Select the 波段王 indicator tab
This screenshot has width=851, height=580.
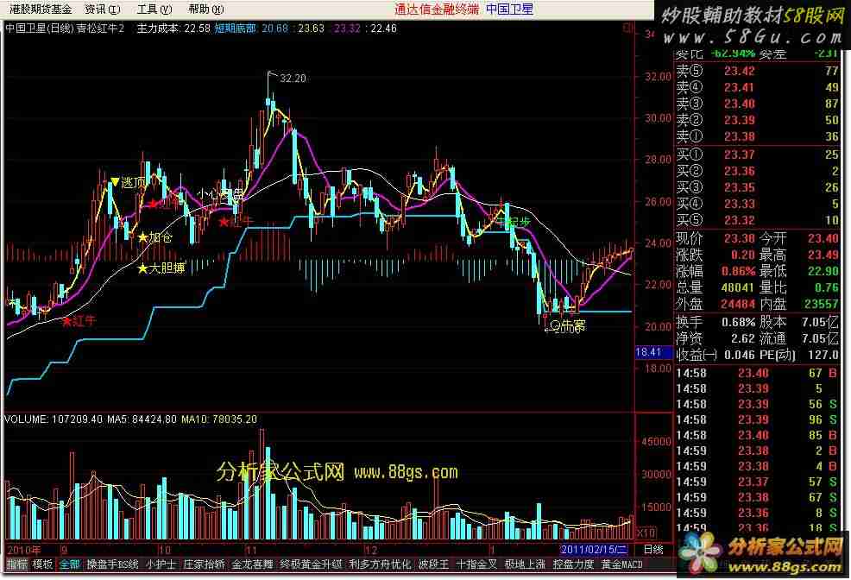(x=433, y=564)
